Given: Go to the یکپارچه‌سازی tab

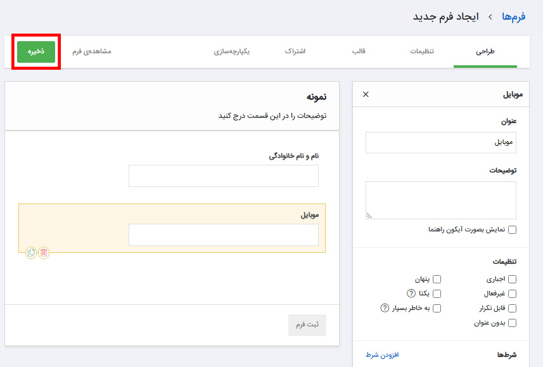Looking at the screenshot, I should tap(232, 51).
